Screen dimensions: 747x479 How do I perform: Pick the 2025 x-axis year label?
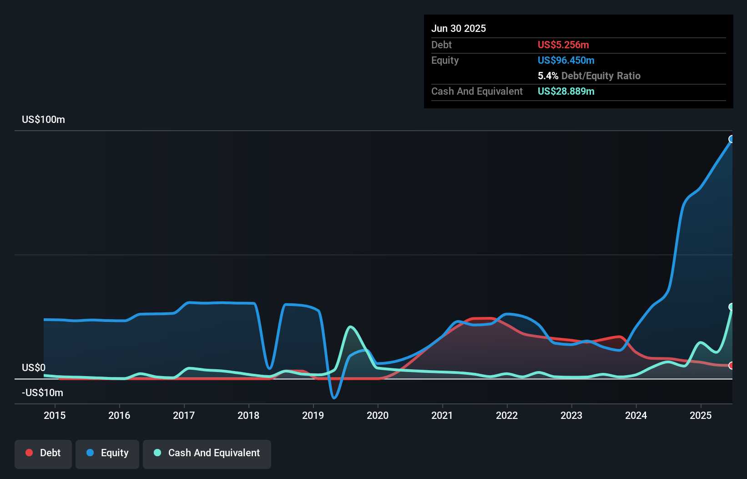(x=701, y=415)
